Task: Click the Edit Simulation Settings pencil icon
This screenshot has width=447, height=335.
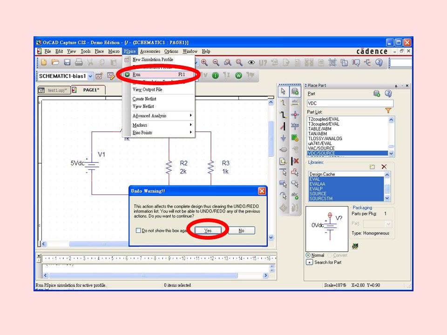Action: coord(111,76)
